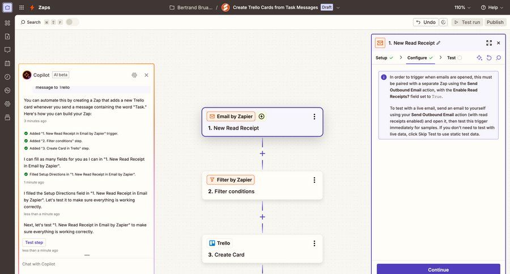The height and width of the screenshot is (274, 510).
Task: Click the Test run button
Action: pyautogui.click(x=467, y=22)
